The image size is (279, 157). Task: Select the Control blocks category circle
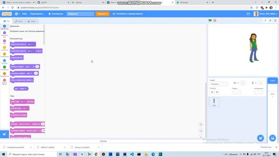coord(4,54)
